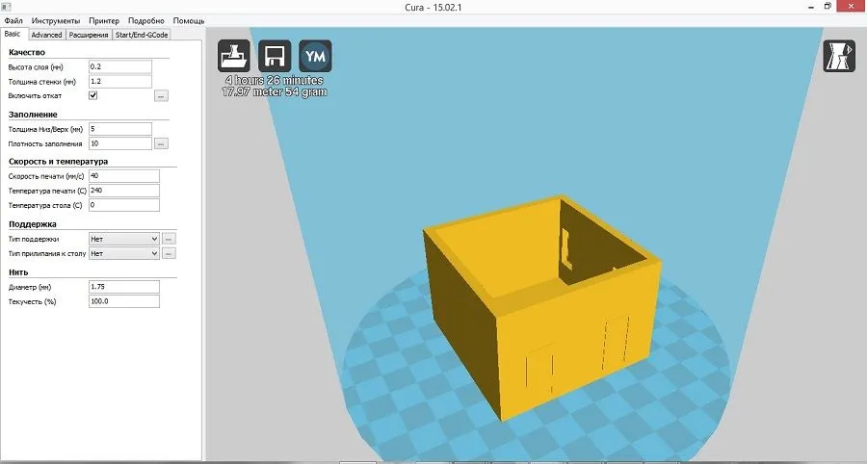Viewport: 867px width, 464px height.
Task: Open fill density ellipsis settings button
Action: tap(161, 143)
